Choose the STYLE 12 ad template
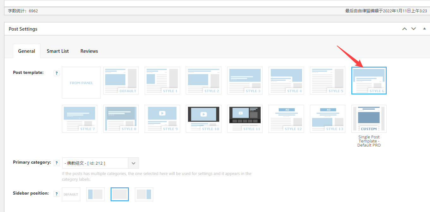 pyautogui.click(x=286, y=119)
